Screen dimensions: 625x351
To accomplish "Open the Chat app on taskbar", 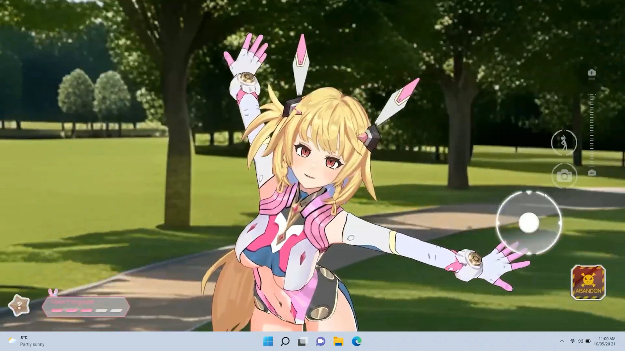I will click(321, 341).
